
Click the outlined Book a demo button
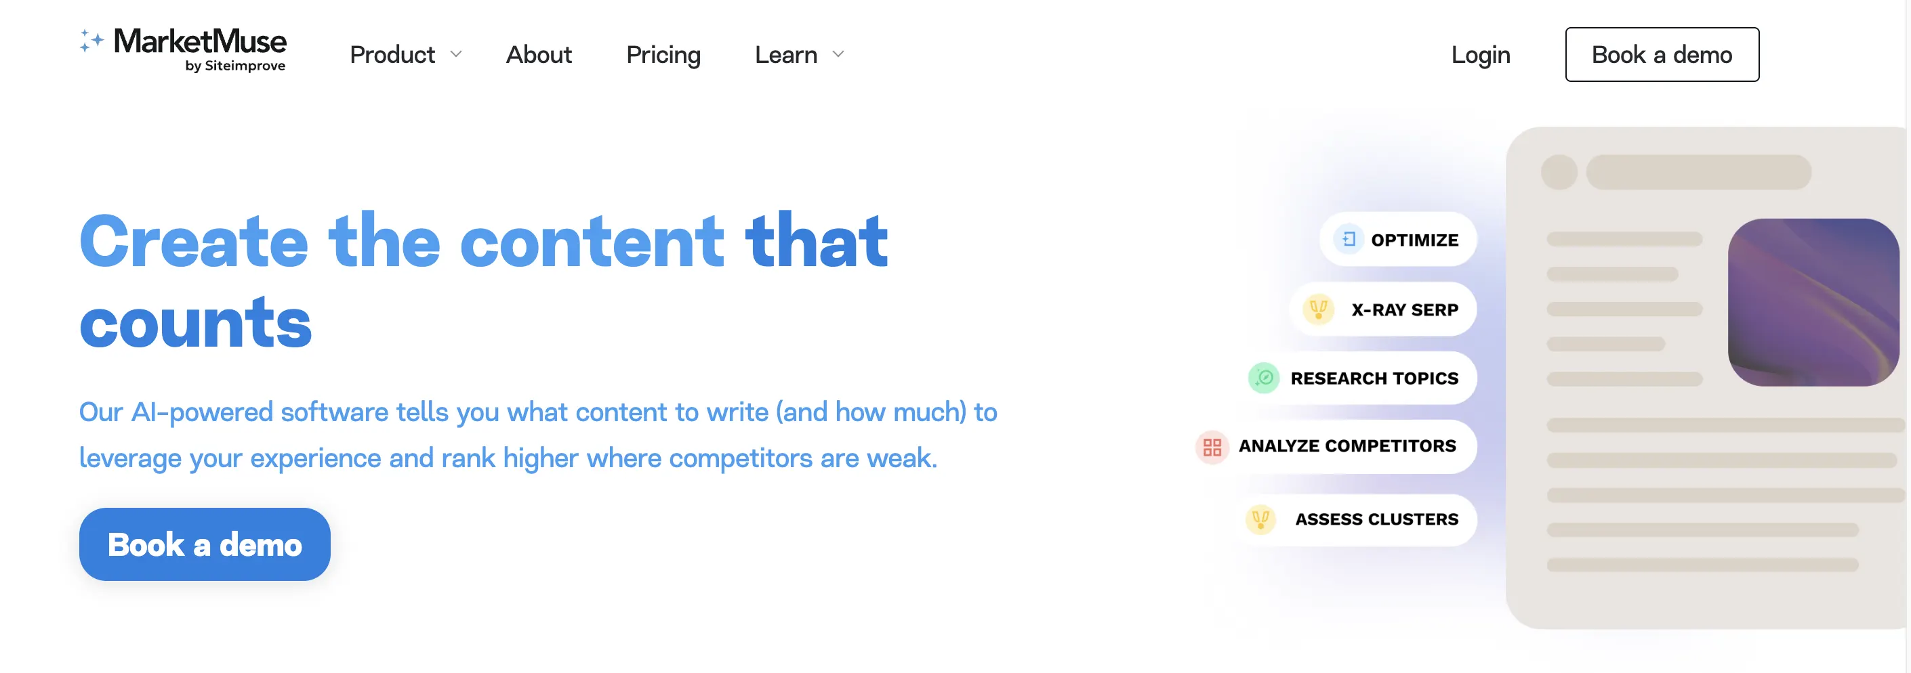tap(1662, 55)
